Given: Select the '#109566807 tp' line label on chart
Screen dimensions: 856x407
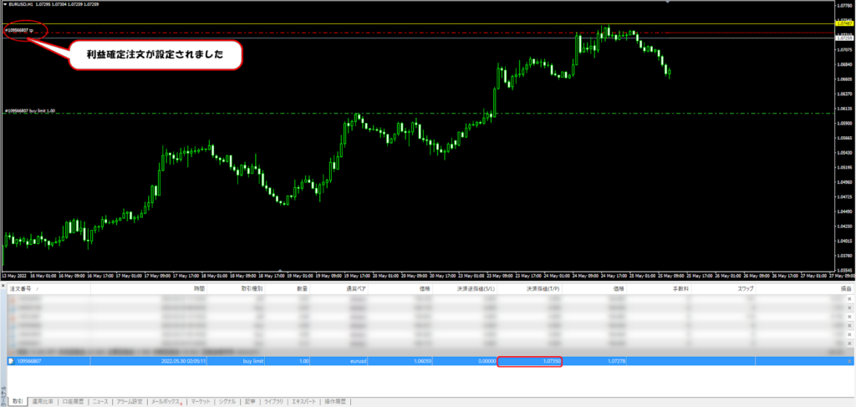Looking at the screenshot, I should click(18, 31).
